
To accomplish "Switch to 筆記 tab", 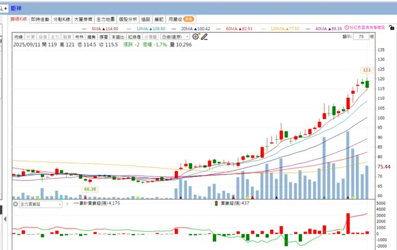I will [159, 19].
